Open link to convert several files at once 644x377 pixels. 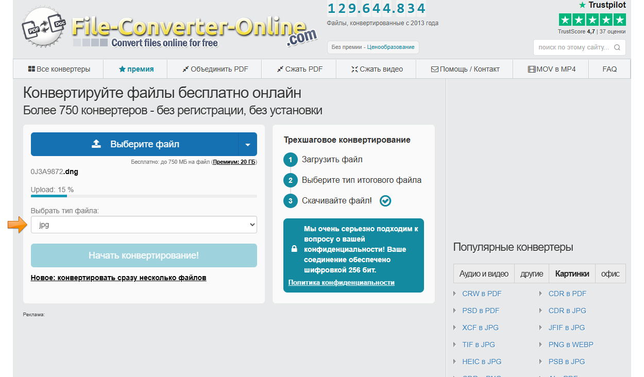point(118,278)
